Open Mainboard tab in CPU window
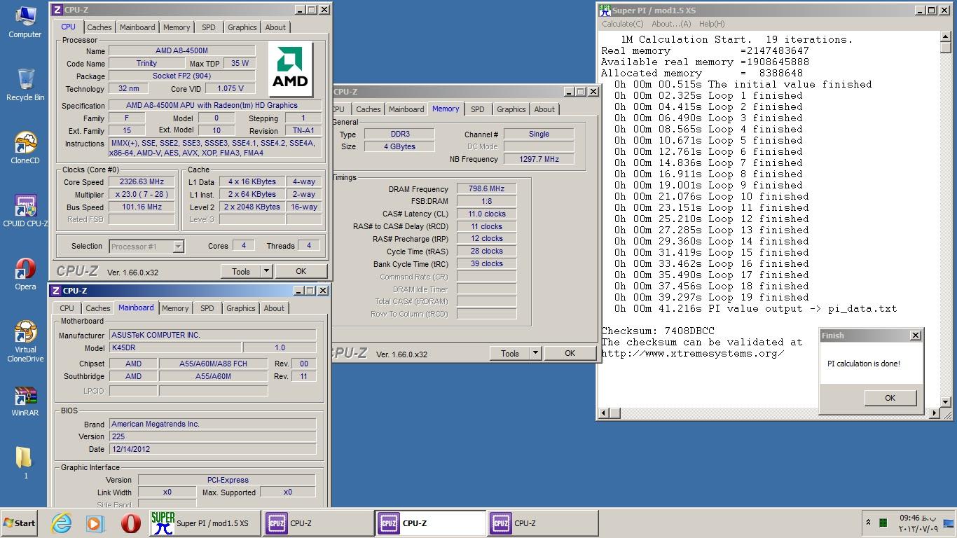The width and height of the screenshot is (957, 538). 137,27
